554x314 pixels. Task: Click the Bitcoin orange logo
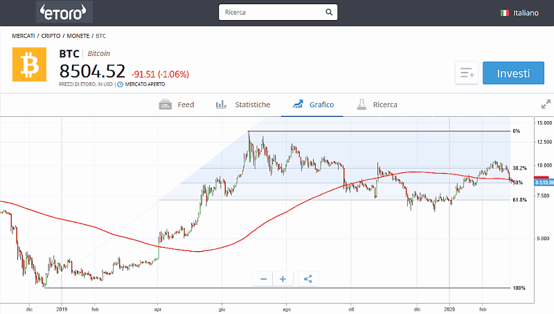pyautogui.click(x=29, y=64)
